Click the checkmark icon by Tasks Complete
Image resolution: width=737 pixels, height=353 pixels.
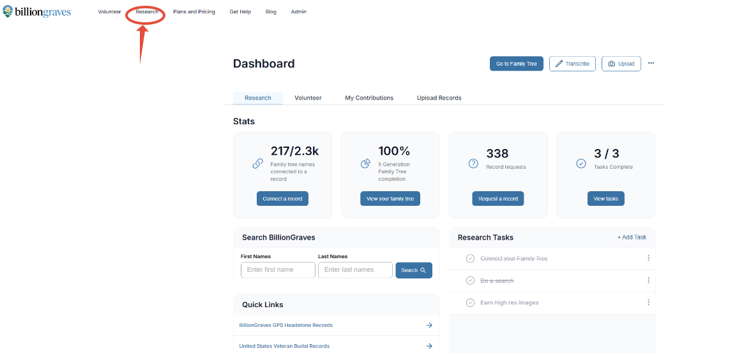click(x=581, y=164)
